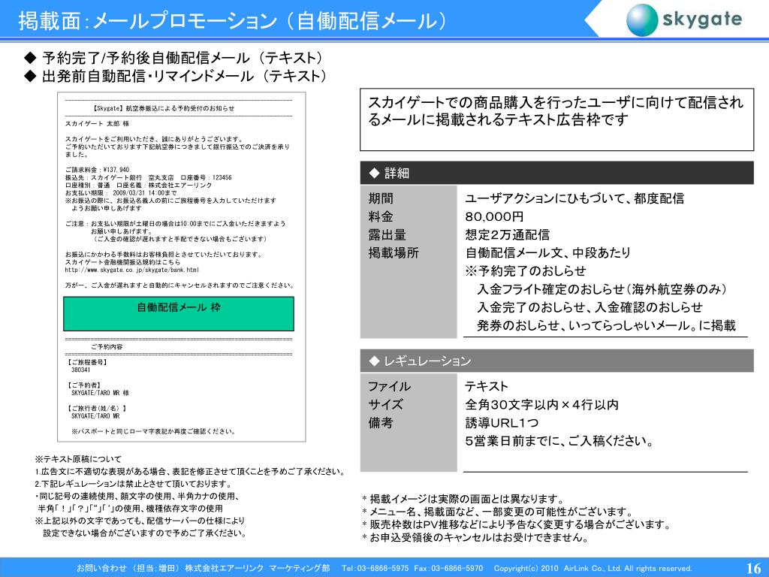This screenshot has width=769, height=577.
Task: Click the line "入金完了のおしらせ、入金確認のおしらせ"
Action: tap(590, 307)
